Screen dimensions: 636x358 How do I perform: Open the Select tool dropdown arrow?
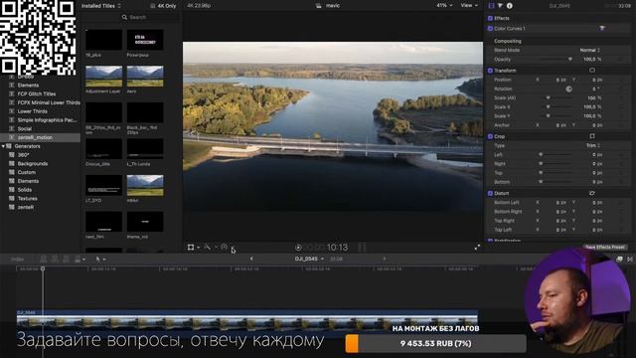click(104, 260)
